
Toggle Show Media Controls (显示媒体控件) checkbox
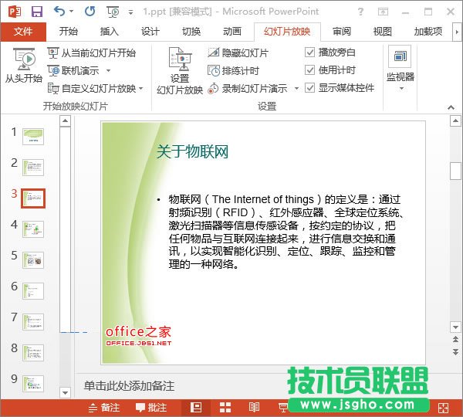(x=309, y=88)
